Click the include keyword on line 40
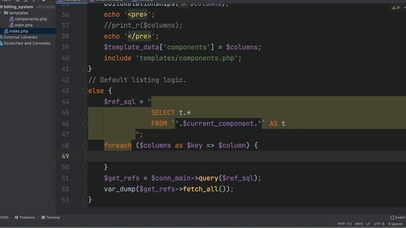This screenshot has height=228, width=406. point(118,58)
